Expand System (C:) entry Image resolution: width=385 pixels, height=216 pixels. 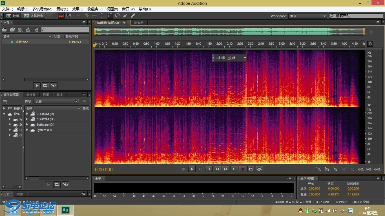(x=27, y=130)
